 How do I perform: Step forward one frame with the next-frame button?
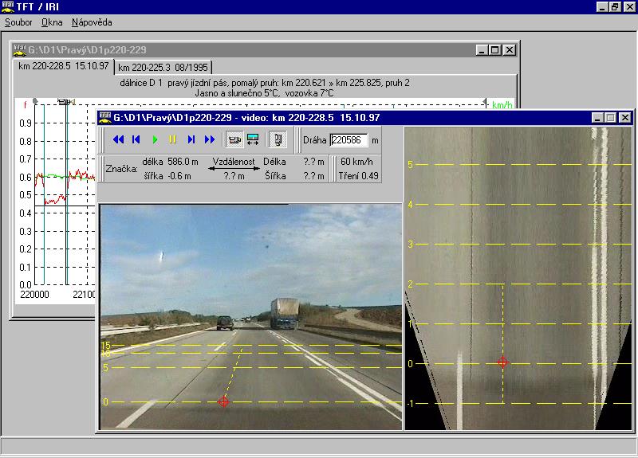(191, 140)
